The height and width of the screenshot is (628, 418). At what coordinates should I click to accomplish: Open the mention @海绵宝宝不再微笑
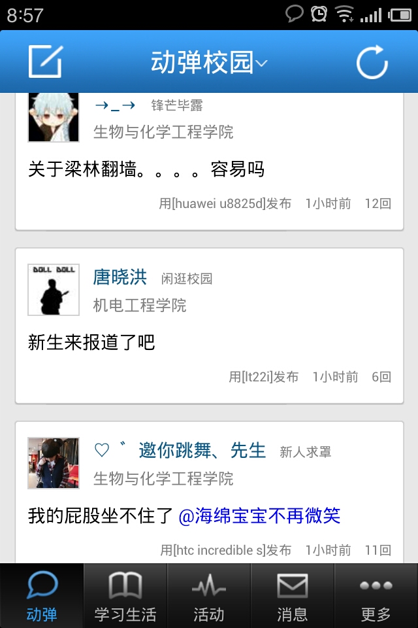[x=259, y=515]
